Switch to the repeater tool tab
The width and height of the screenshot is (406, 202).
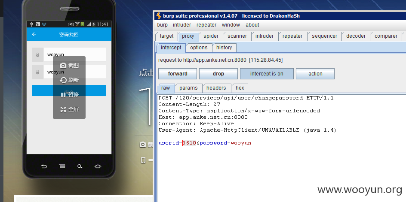point(292,36)
